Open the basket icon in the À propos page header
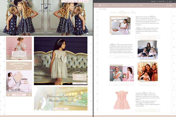Viewport: 176px width, 117px height. click(x=171, y=5)
